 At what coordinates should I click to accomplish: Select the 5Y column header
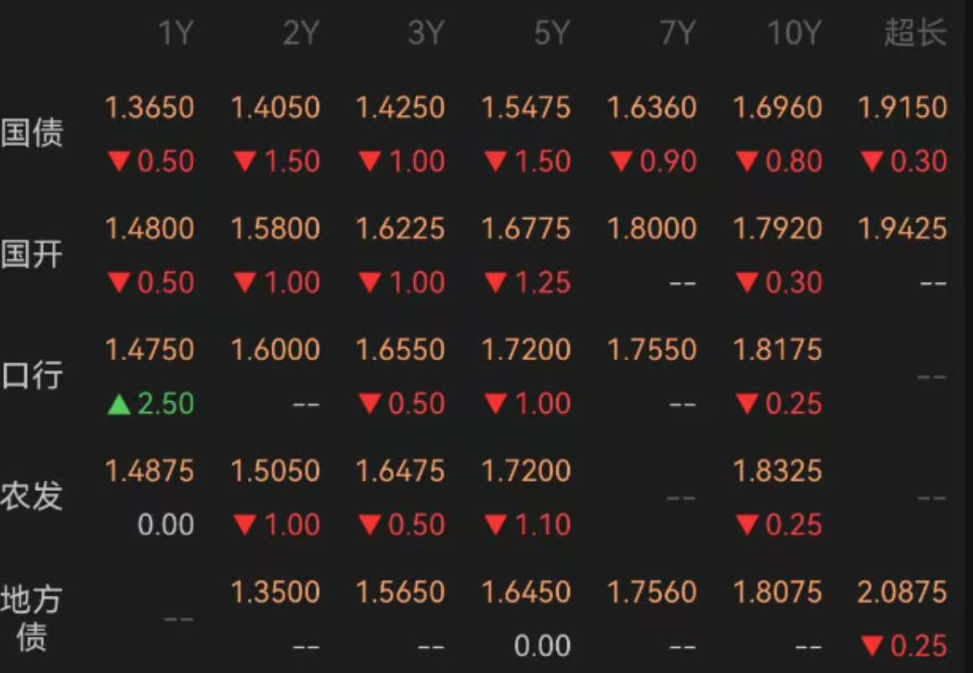pyautogui.click(x=552, y=33)
